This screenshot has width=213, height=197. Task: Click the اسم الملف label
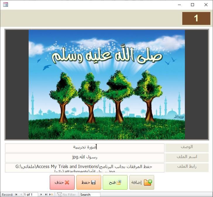[x=187, y=157]
